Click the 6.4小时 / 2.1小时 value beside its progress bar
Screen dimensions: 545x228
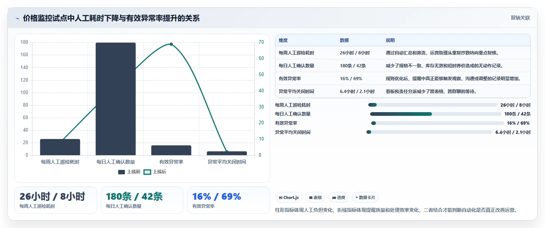point(513,132)
